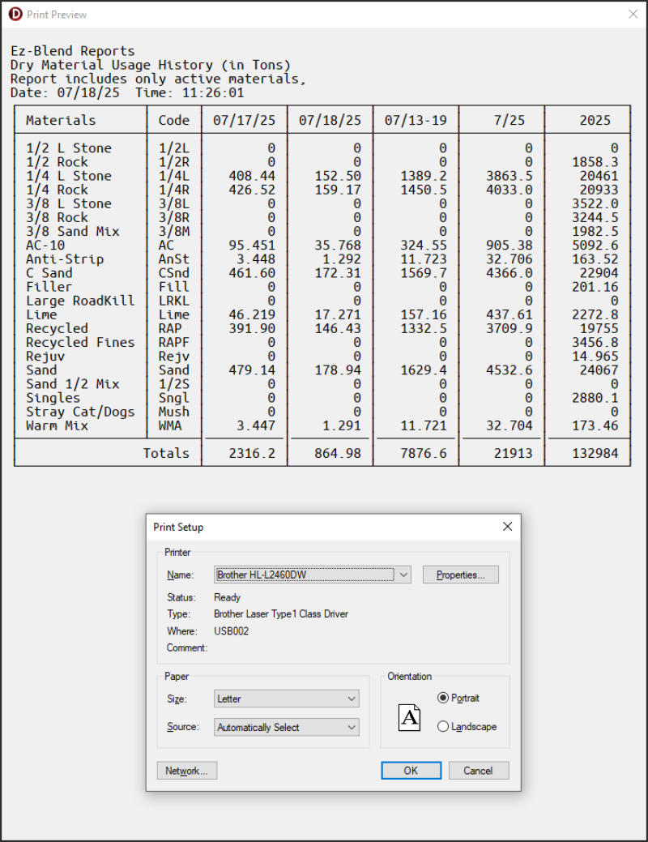Click the 7/25 column header
Viewport: 648px width, 842px height.
pyautogui.click(x=509, y=120)
